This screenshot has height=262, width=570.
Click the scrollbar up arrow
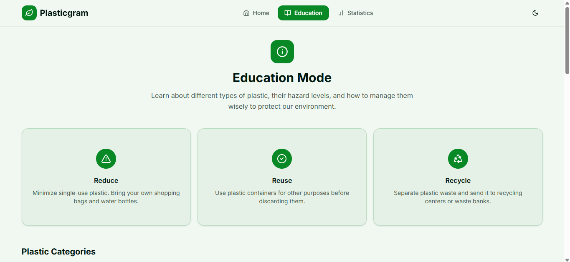[x=567, y=3]
